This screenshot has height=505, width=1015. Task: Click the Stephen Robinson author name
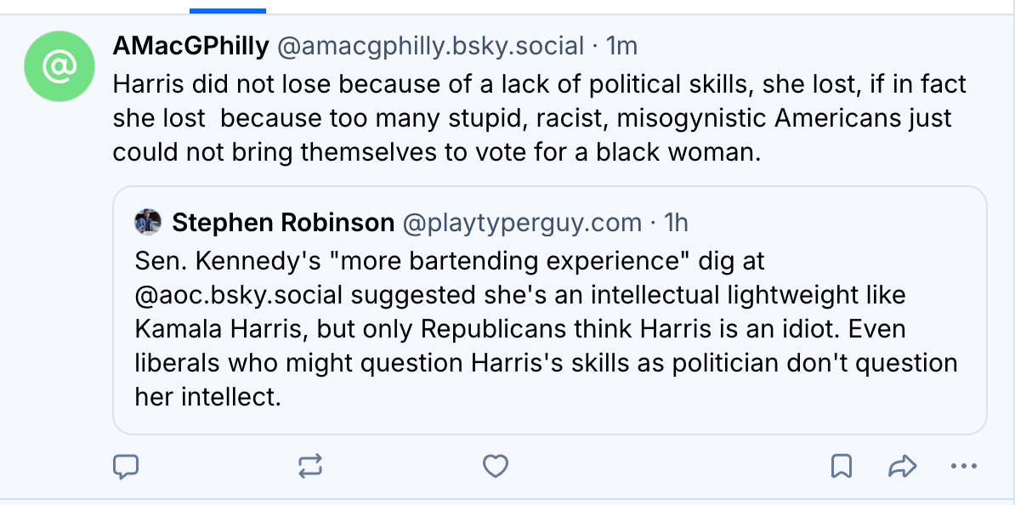(283, 223)
